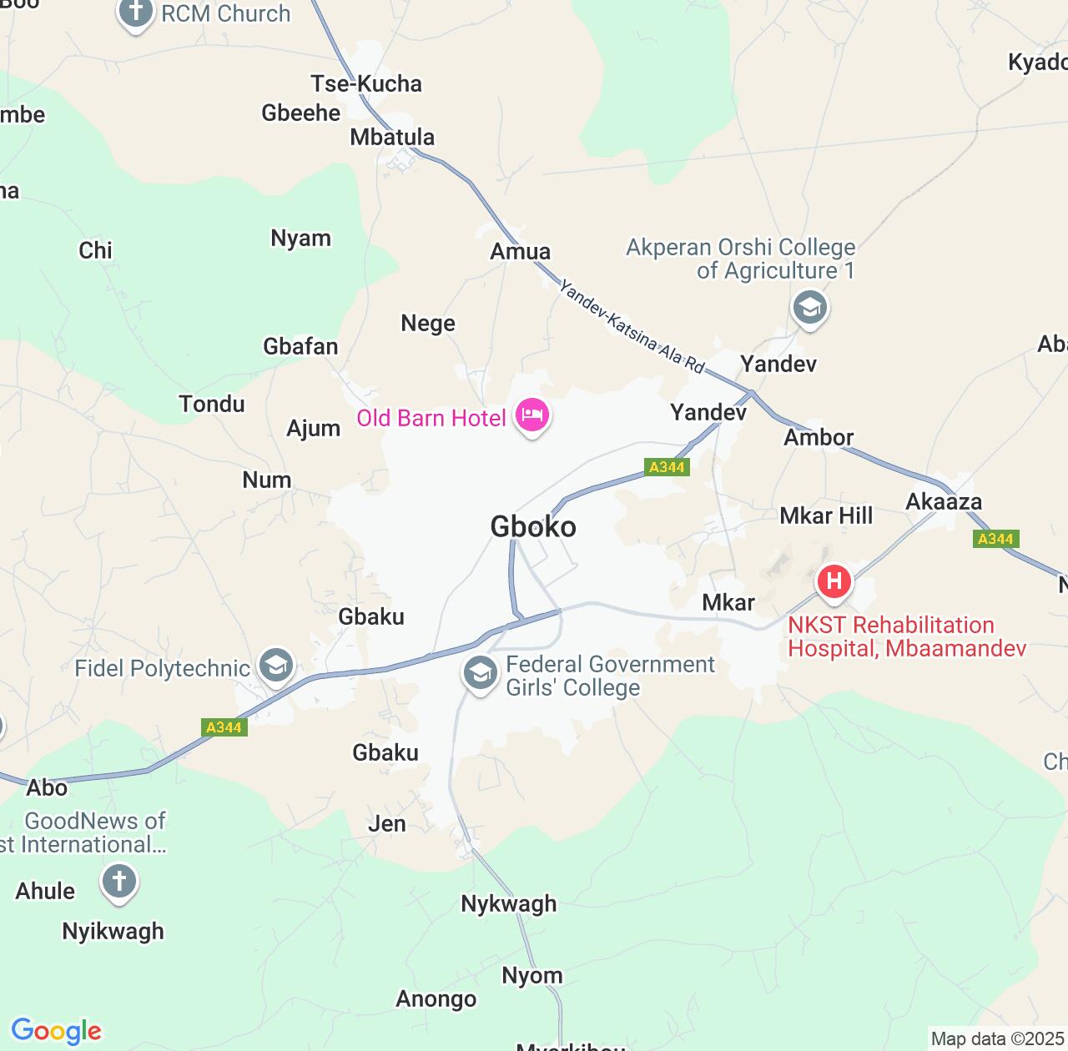Viewport: 1068px width, 1051px height.
Task: Click the Mkar Hill place label
Action: click(x=826, y=515)
